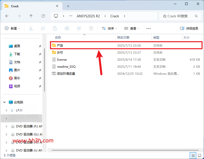
Task: Click the 许可 folder icon
Action: point(54,52)
